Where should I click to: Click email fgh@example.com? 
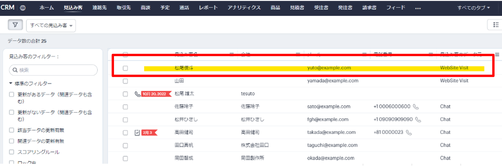[x=328, y=119]
